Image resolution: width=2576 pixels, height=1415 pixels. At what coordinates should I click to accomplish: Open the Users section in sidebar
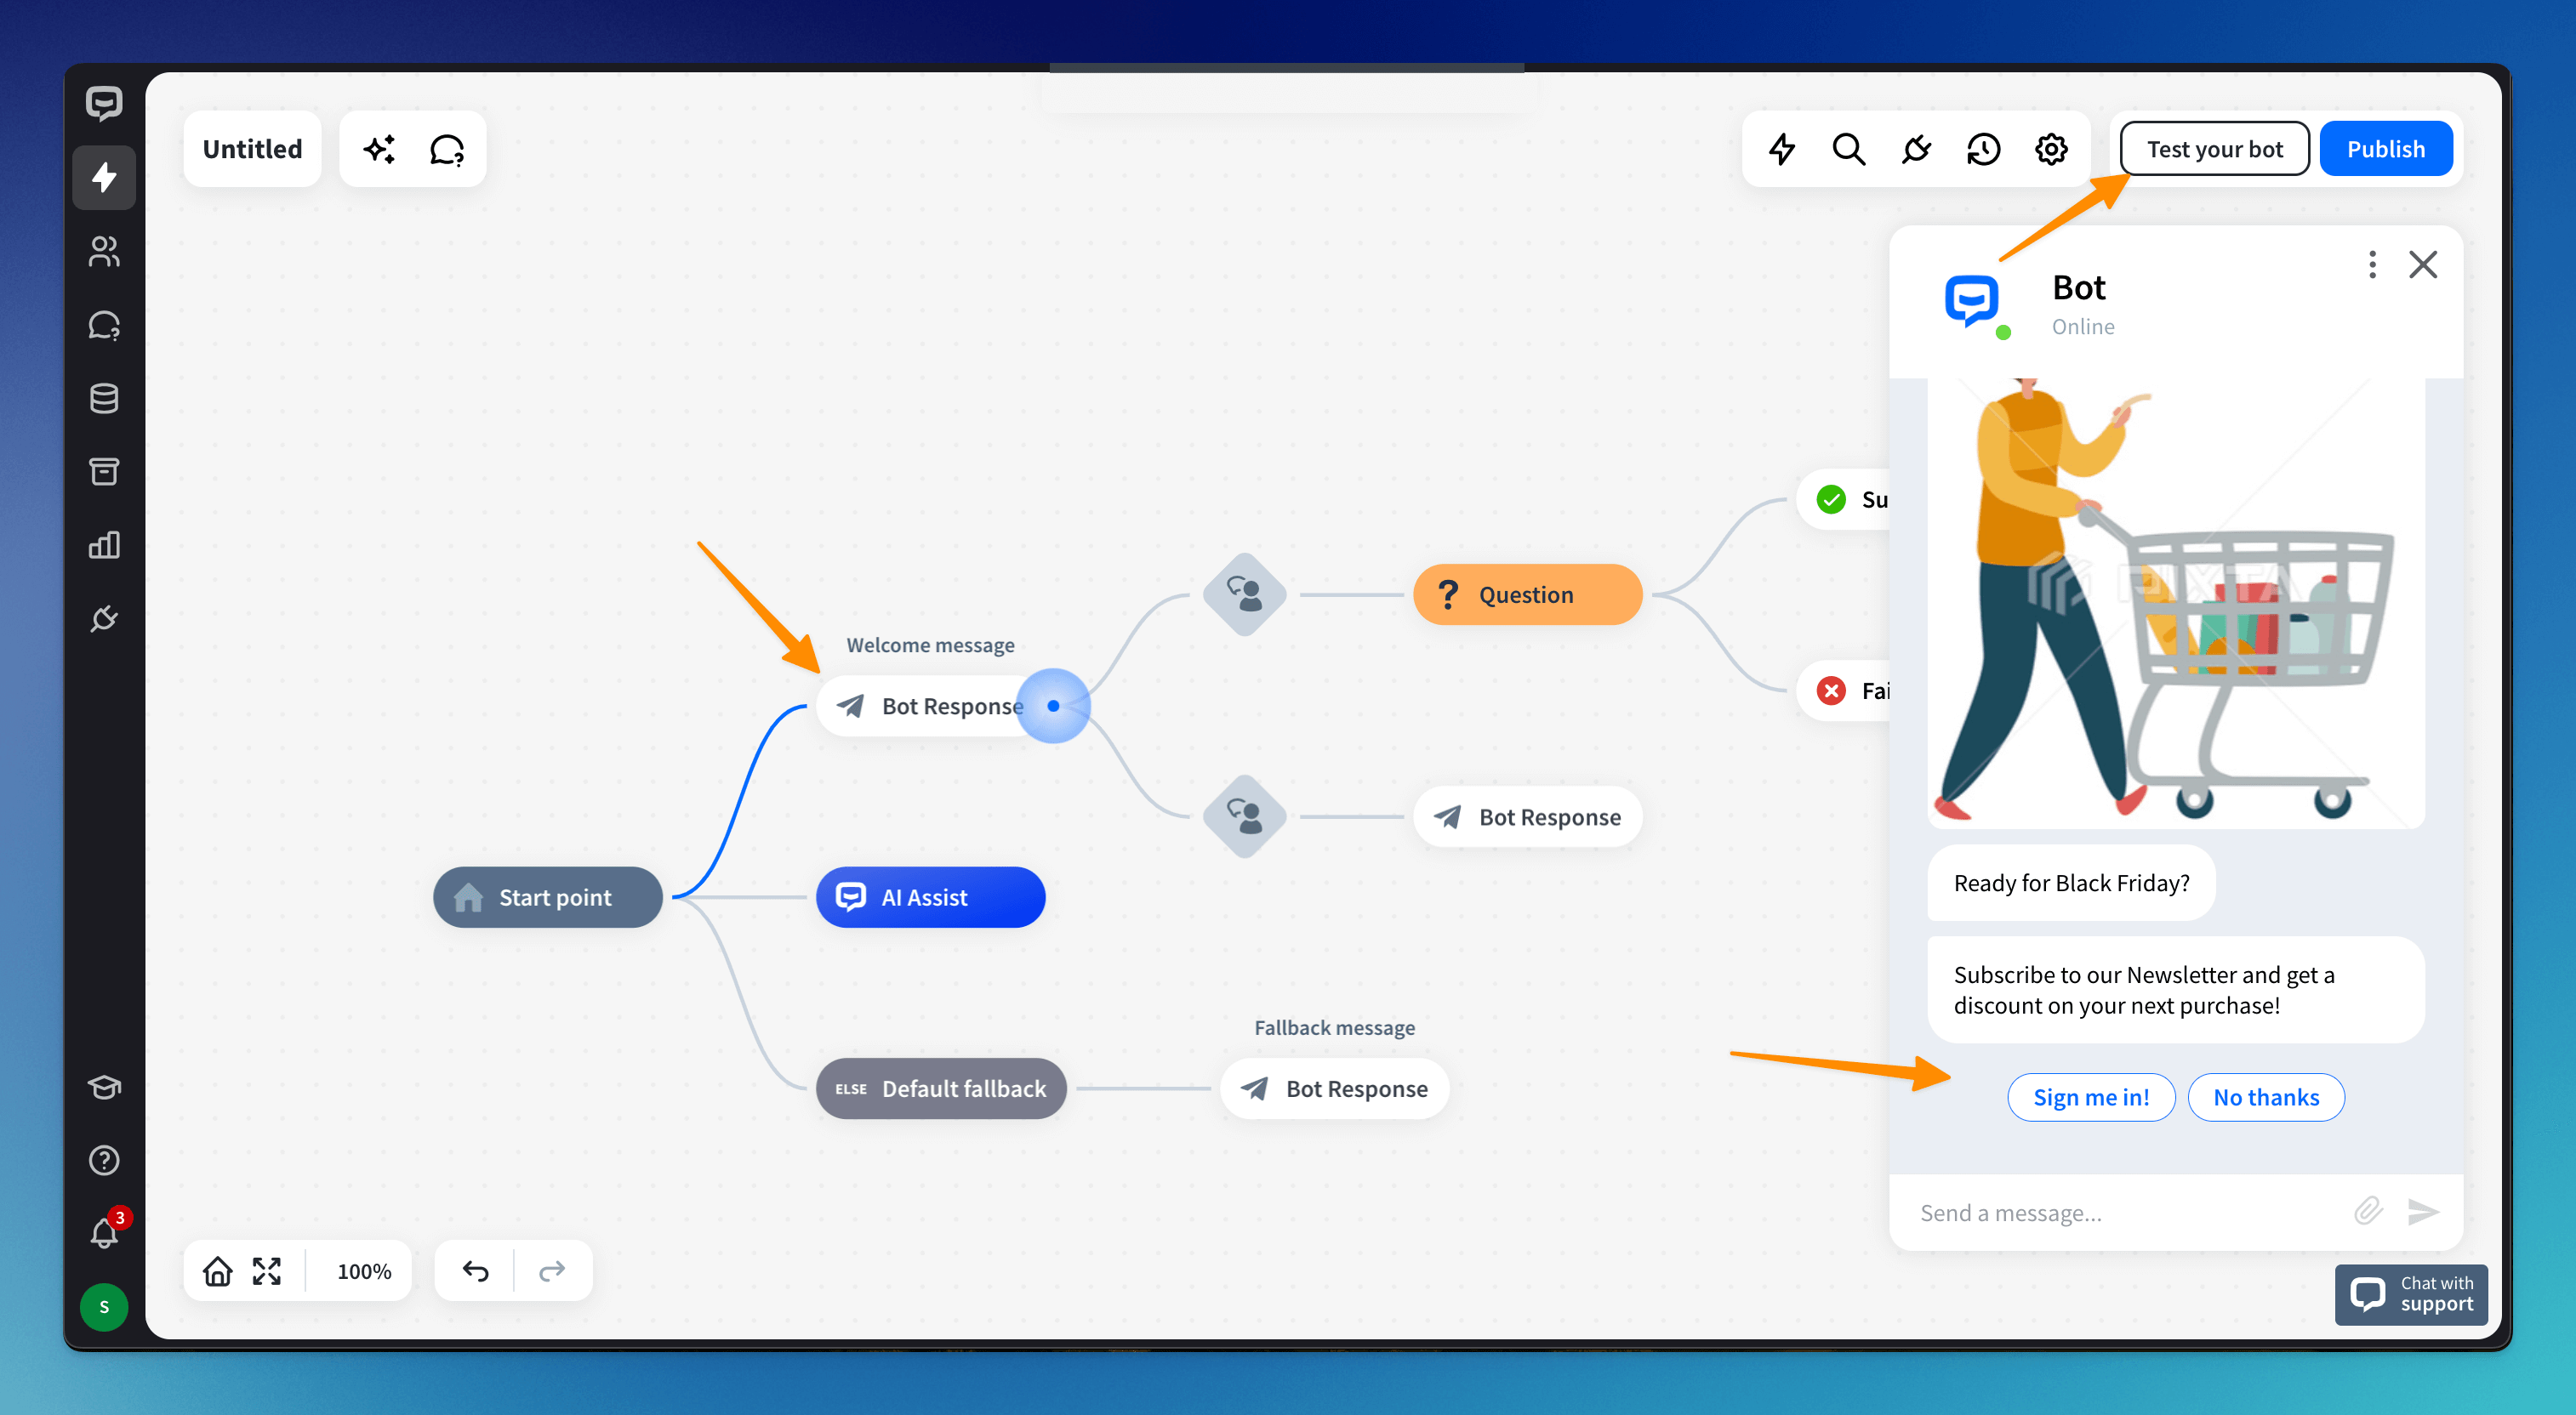pyautogui.click(x=104, y=251)
